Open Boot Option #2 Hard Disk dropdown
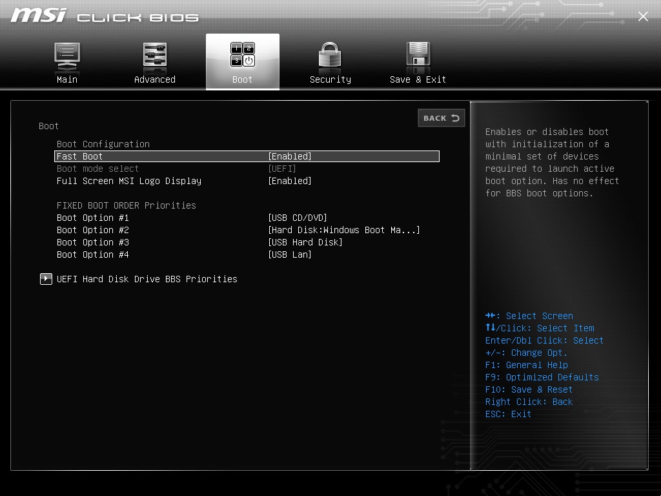The height and width of the screenshot is (496, 661). 343,230
